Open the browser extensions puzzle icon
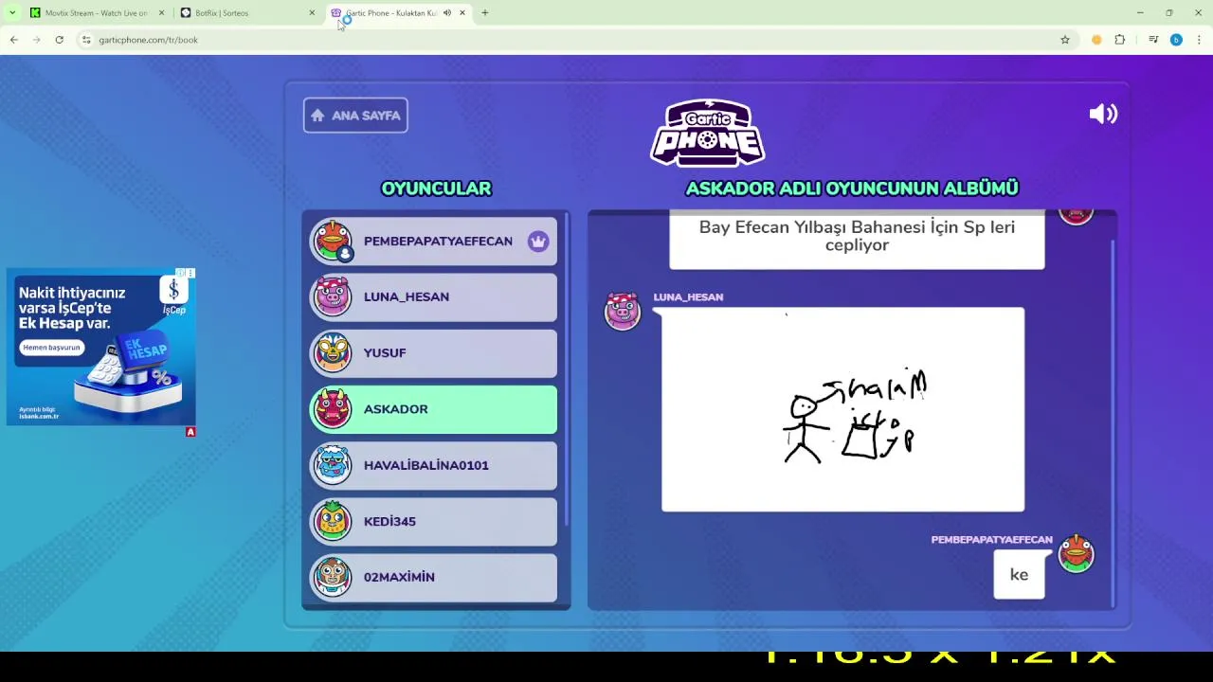 pos(1120,40)
